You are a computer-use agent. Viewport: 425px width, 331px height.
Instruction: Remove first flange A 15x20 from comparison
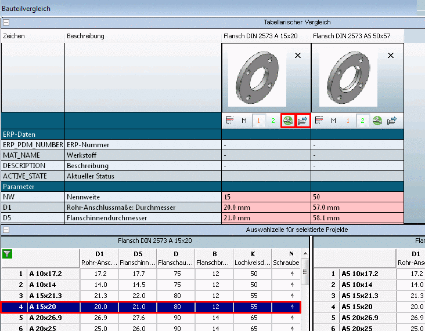pyautogui.click(x=298, y=56)
